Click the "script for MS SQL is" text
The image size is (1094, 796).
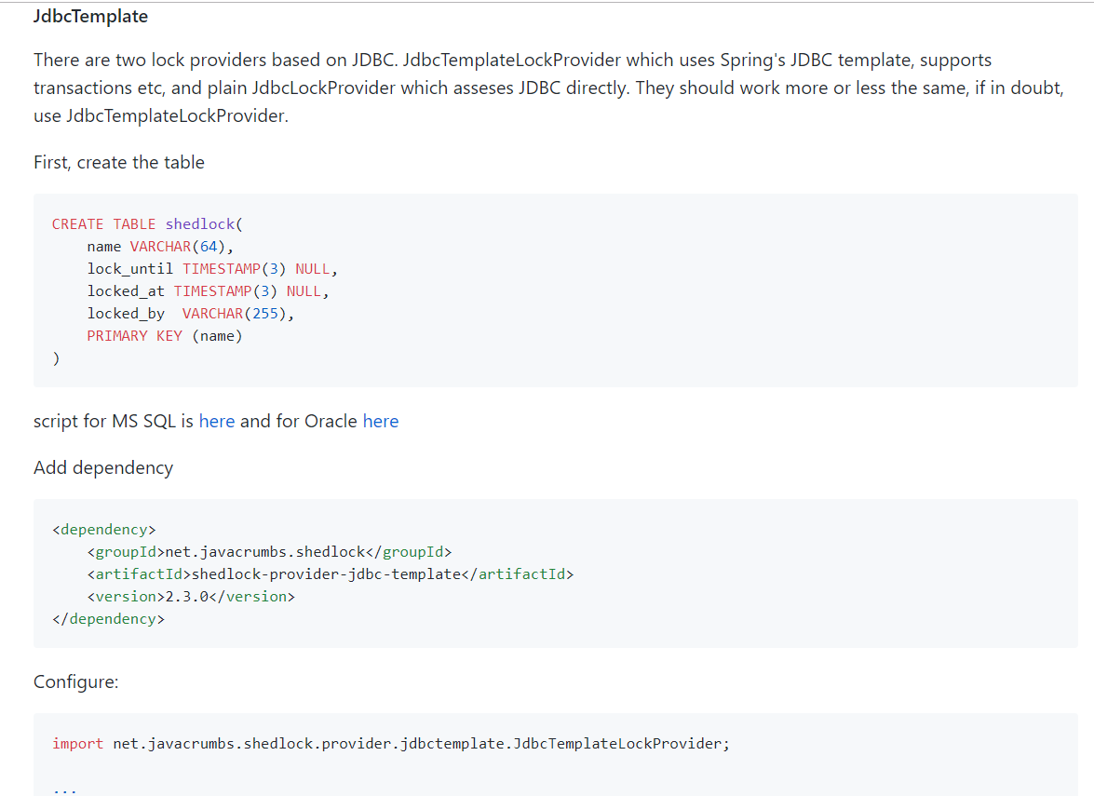pyautogui.click(x=115, y=421)
